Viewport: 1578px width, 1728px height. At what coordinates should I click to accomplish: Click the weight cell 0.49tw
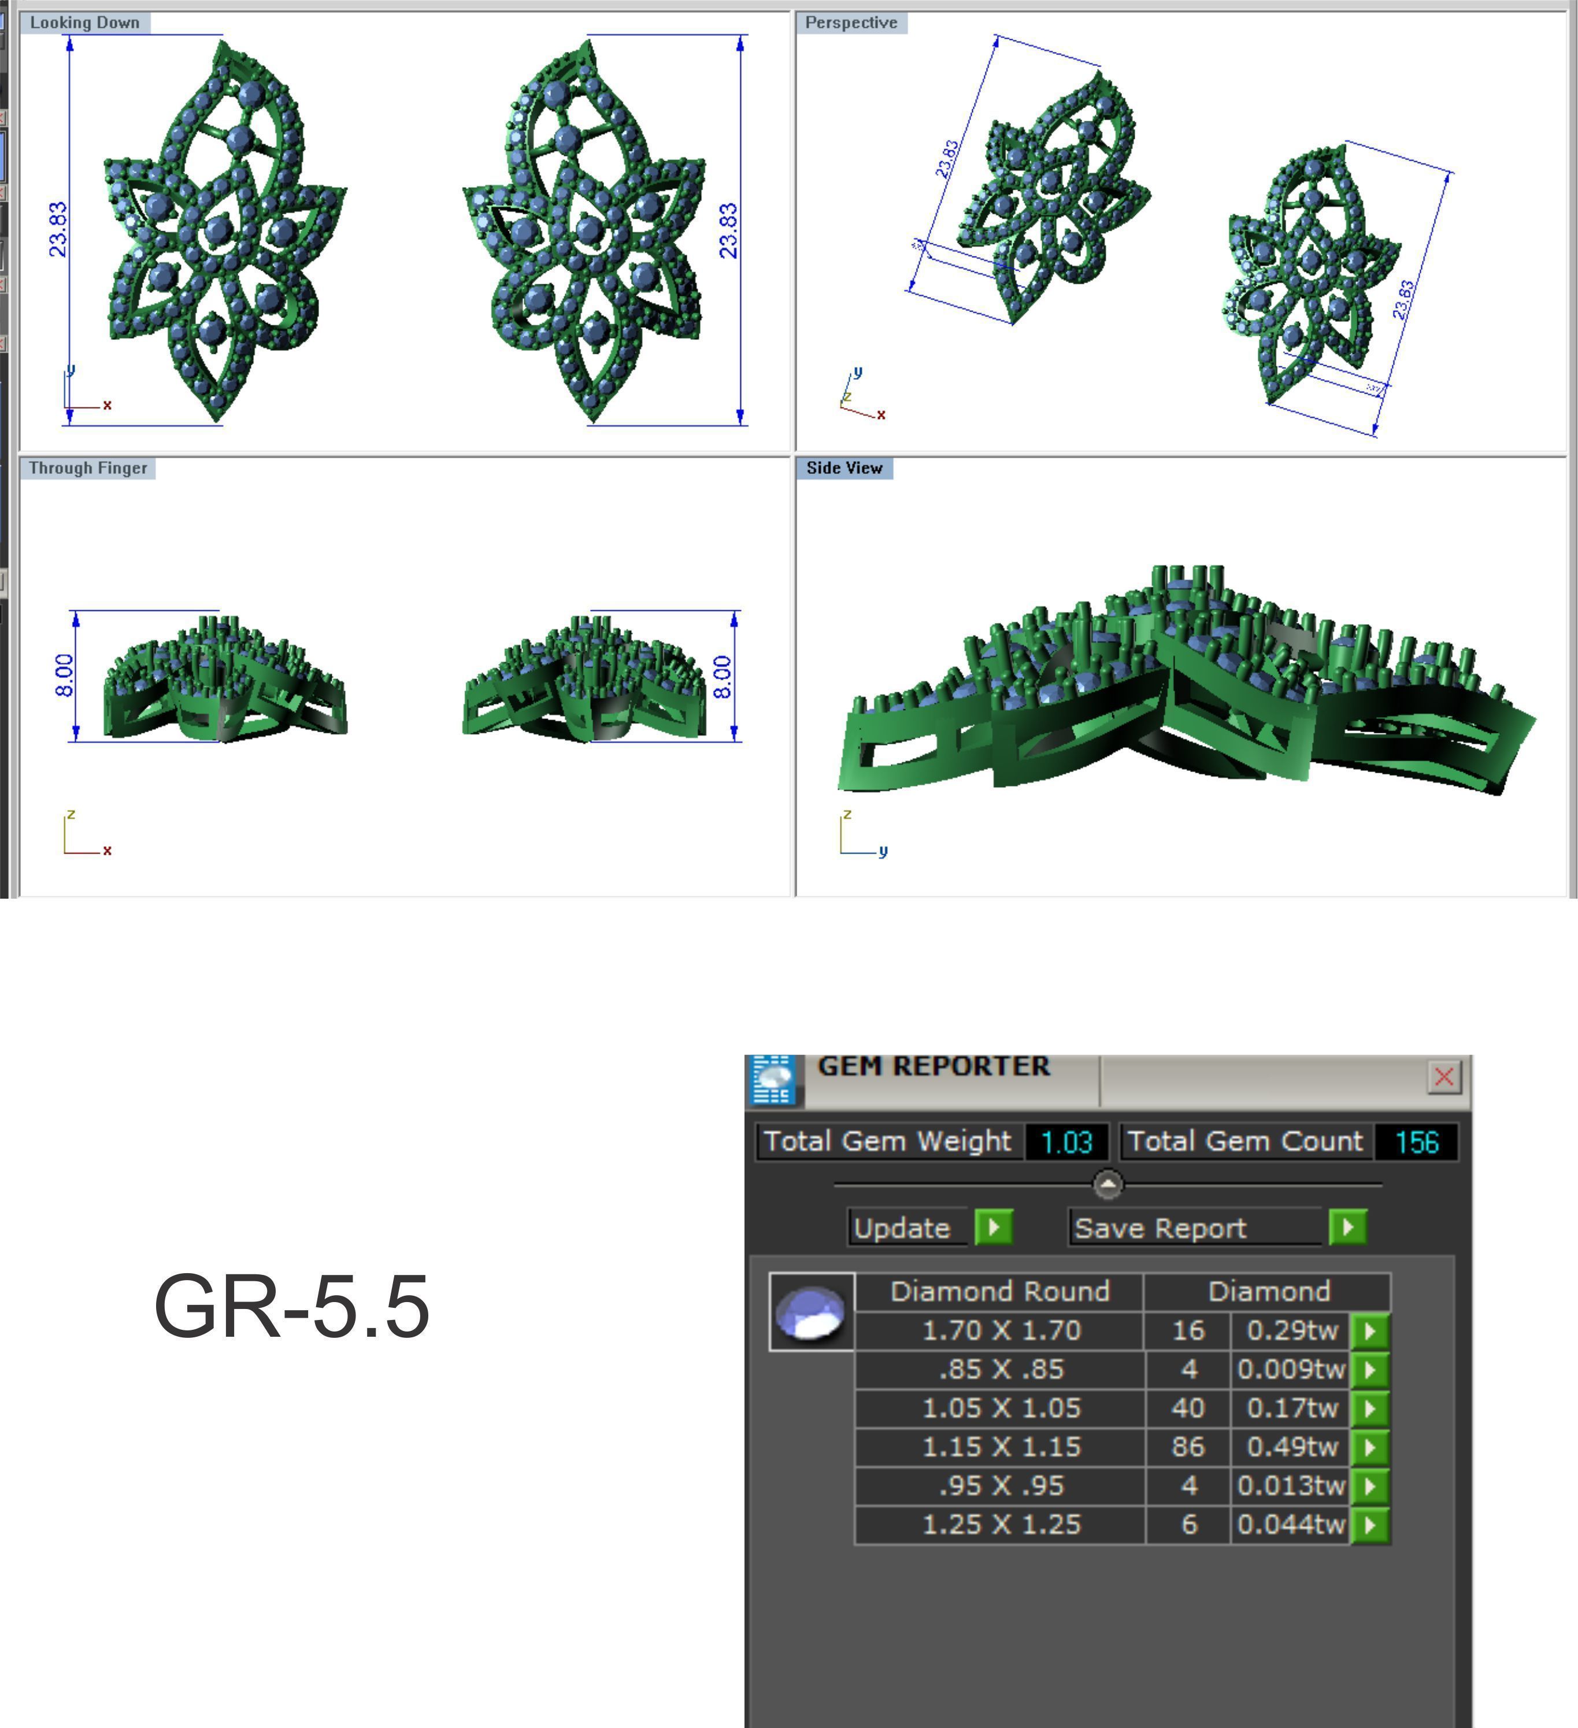(x=1292, y=1448)
